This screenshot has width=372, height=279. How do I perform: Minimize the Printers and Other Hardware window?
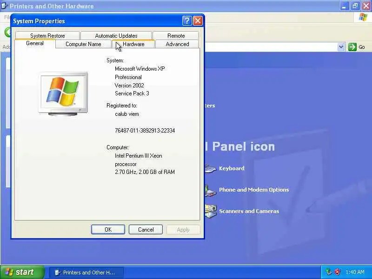click(344, 6)
